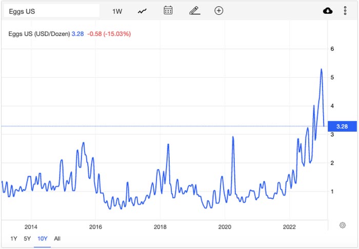Click the 2020 x-axis label
This screenshot has width=359, height=249.
tap(225, 227)
